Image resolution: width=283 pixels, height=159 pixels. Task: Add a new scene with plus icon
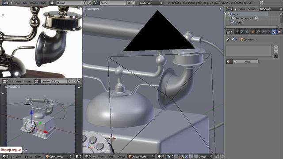129,3
